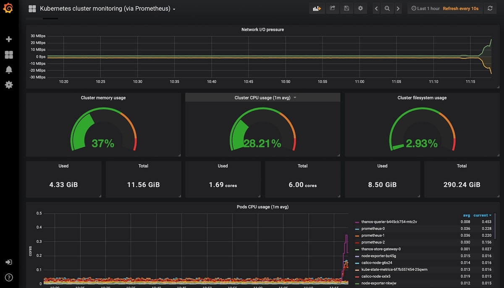Image resolution: width=504 pixels, height=288 pixels.
Task: Open the Help question mark icon
Action: click(9, 278)
